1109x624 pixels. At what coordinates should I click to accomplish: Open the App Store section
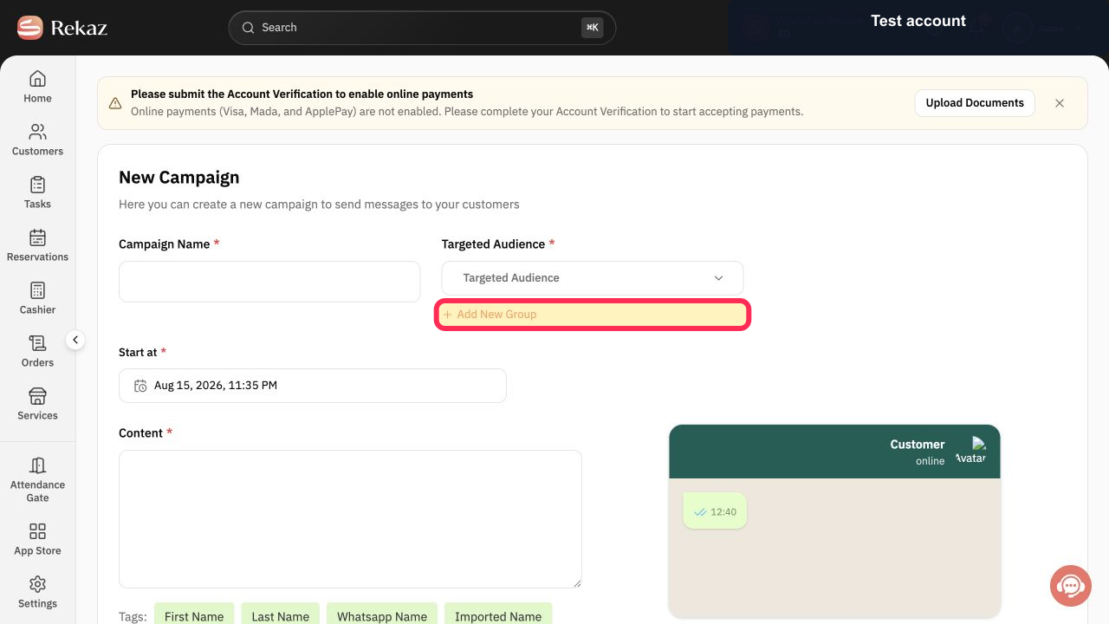tap(37, 539)
